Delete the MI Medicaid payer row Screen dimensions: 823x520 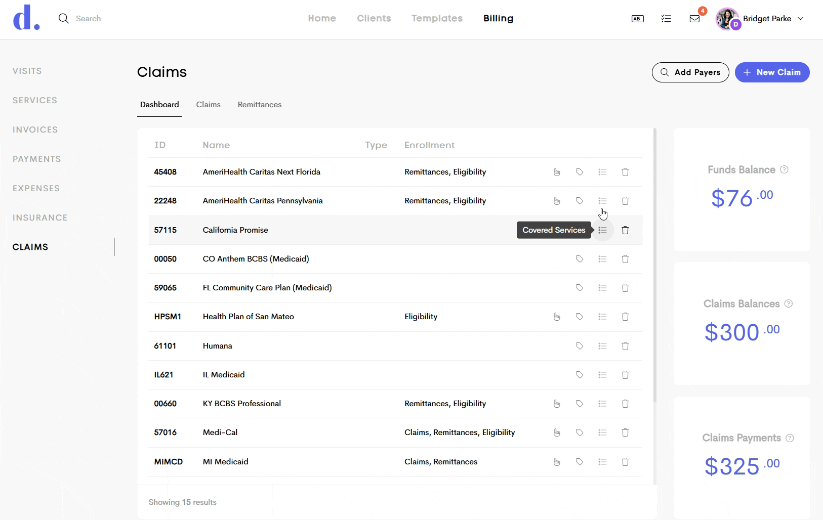[625, 462]
